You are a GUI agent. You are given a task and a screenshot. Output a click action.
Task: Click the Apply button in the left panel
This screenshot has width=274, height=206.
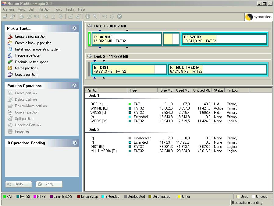pos(49,184)
